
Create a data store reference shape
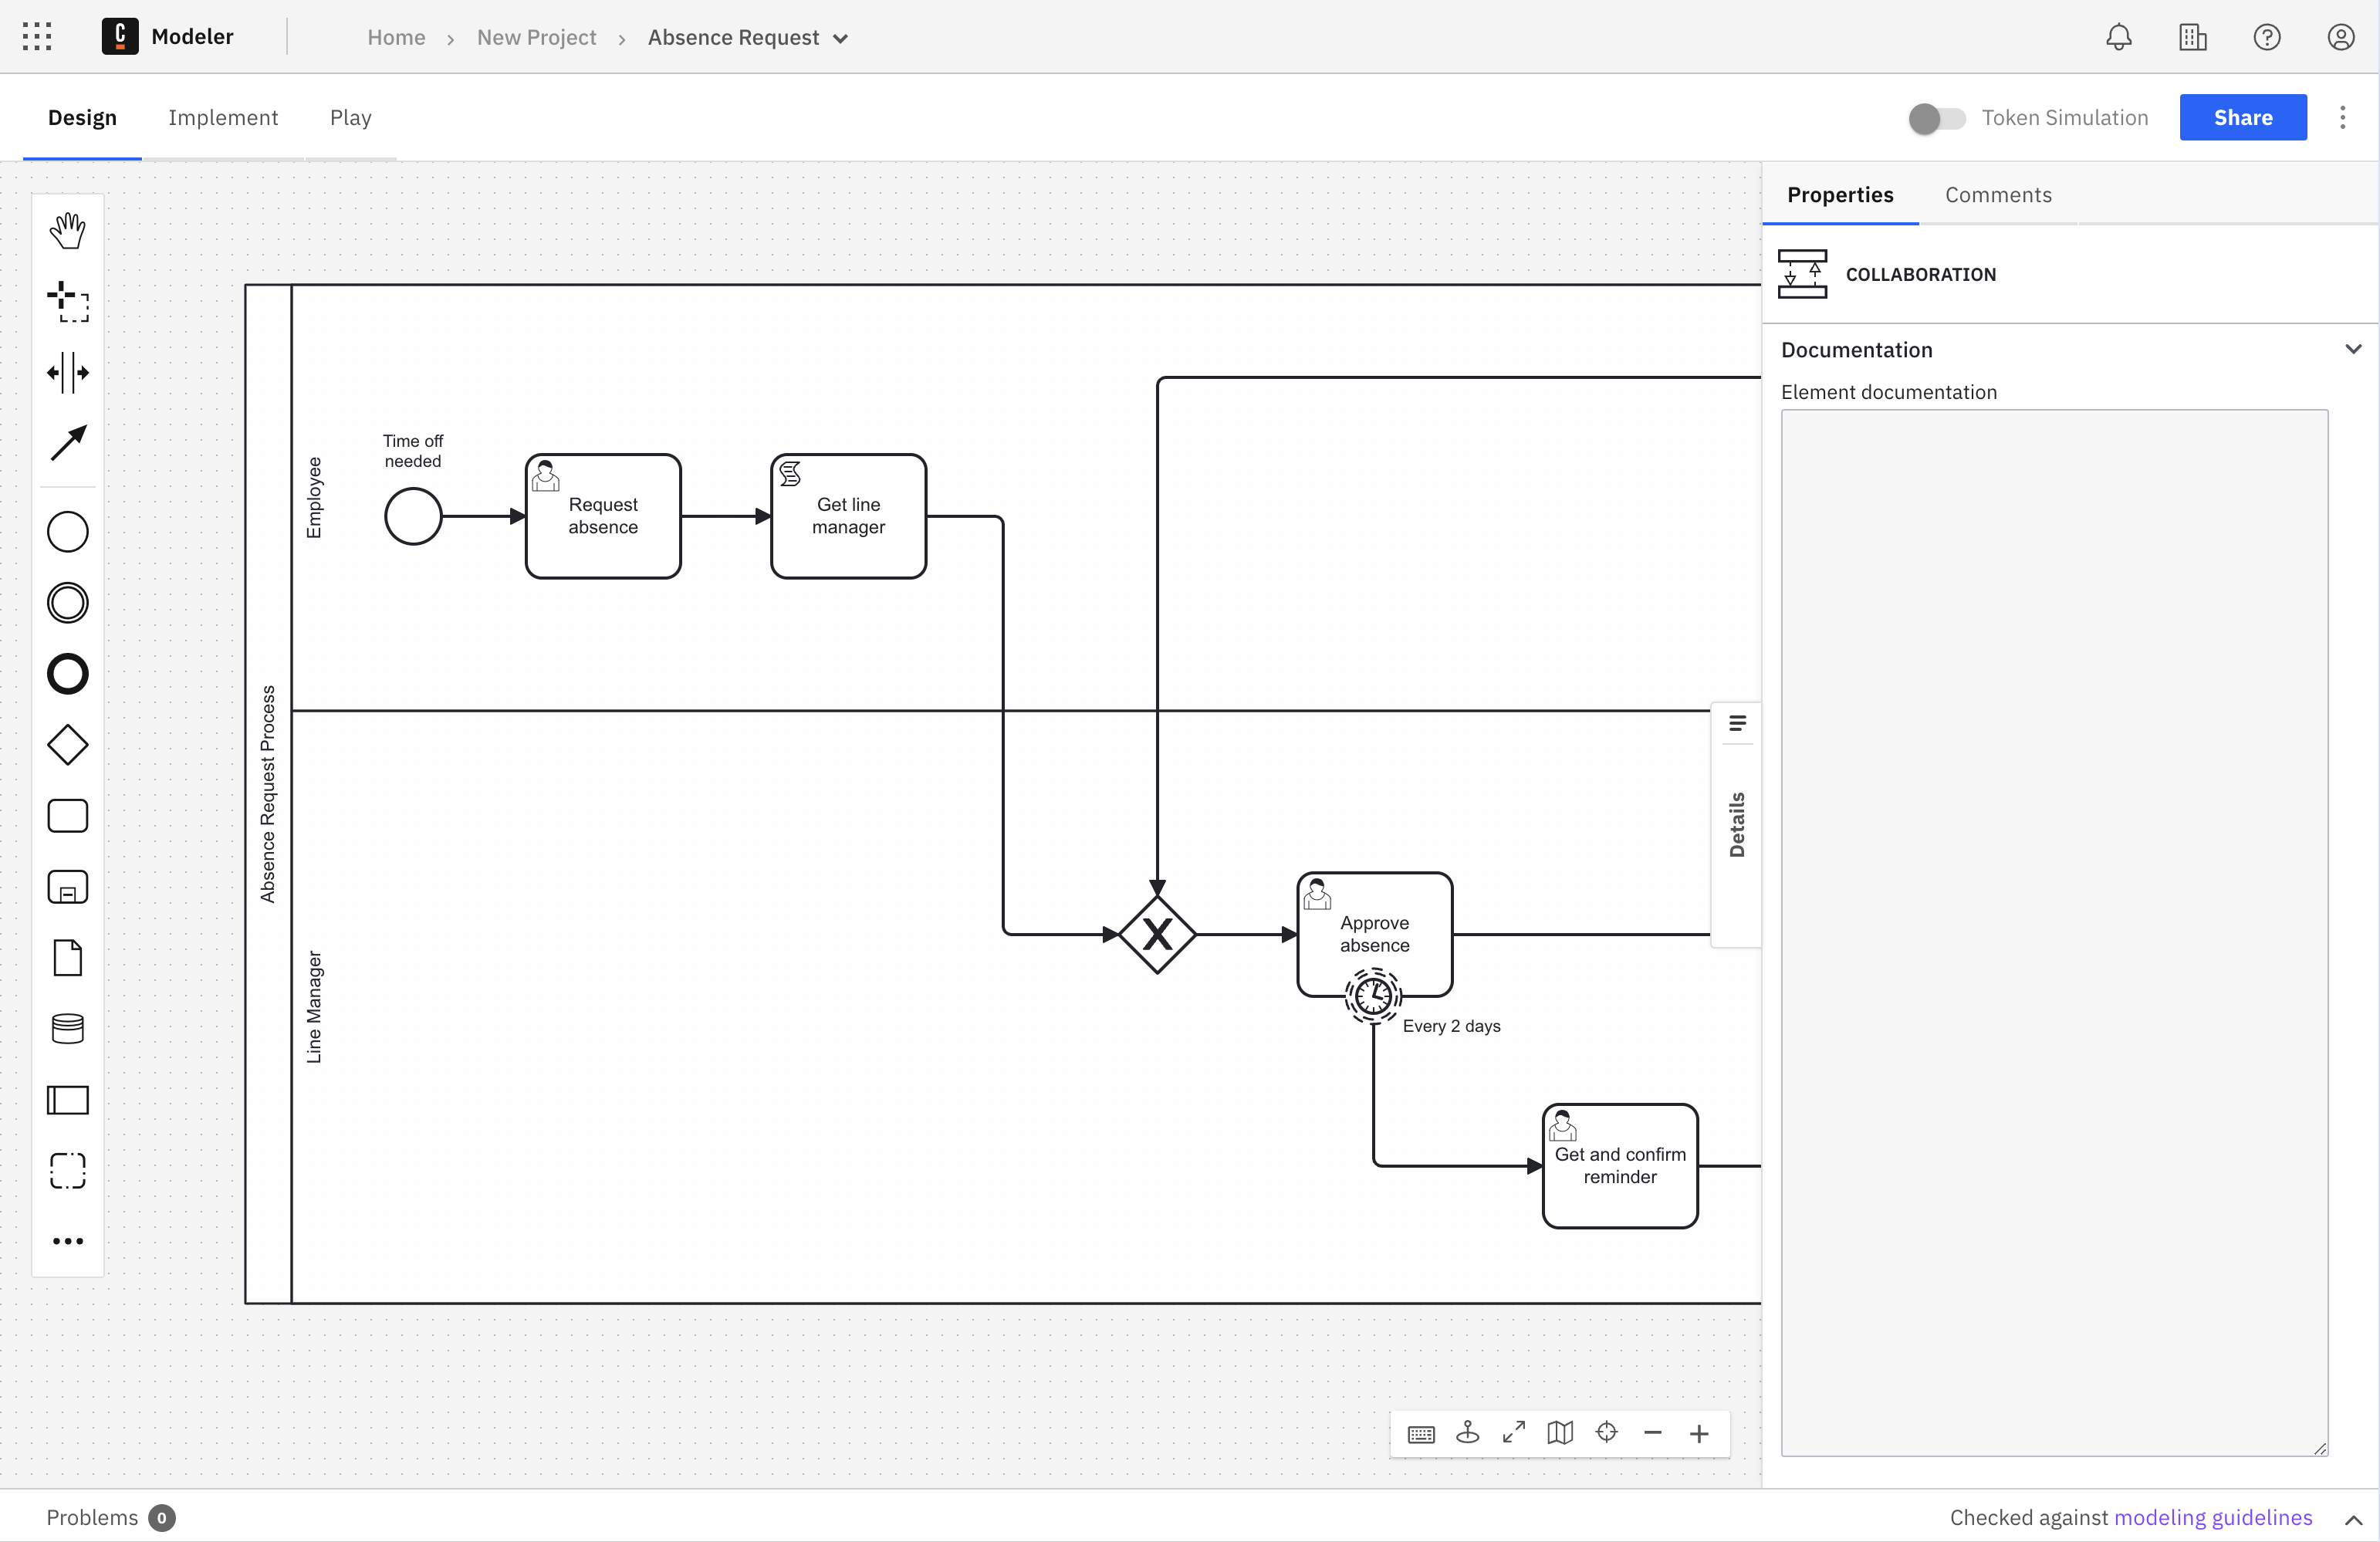tap(67, 1028)
